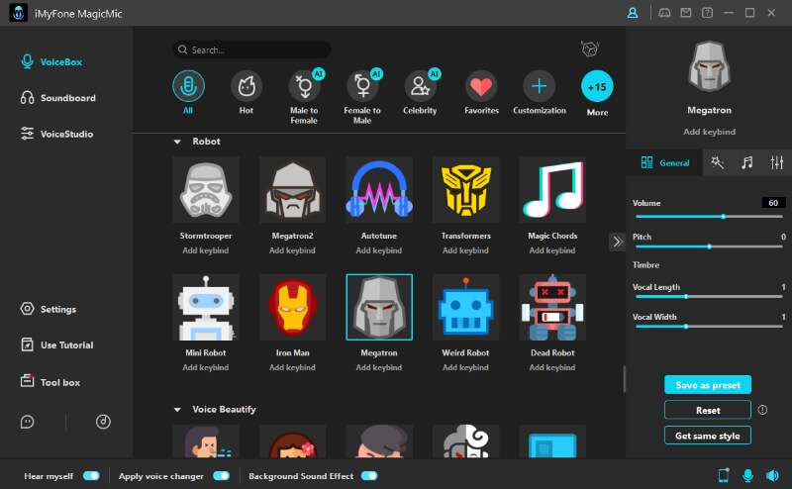Click the voice Search field
The image size is (792, 489).
pyautogui.click(x=251, y=49)
